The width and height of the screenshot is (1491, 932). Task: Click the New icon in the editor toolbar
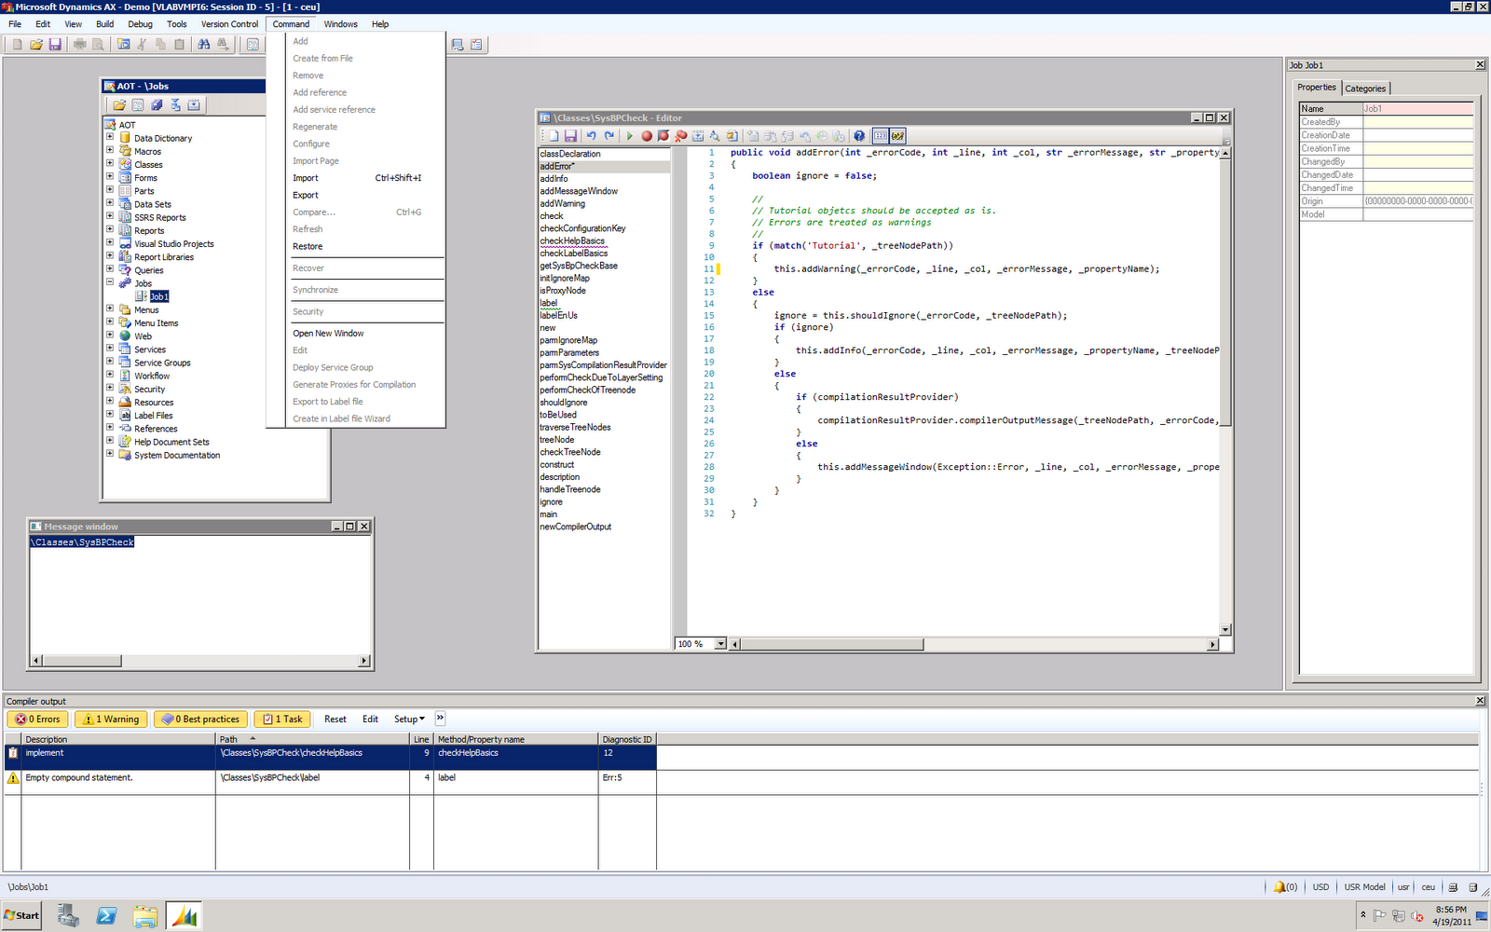point(554,136)
